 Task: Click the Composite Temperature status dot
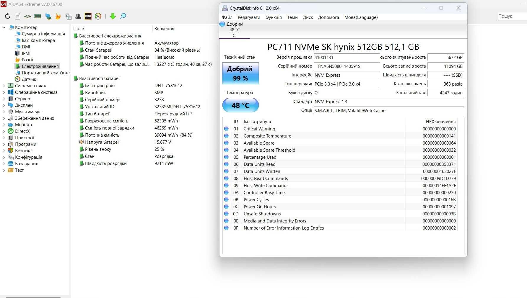pyautogui.click(x=226, y=136)
